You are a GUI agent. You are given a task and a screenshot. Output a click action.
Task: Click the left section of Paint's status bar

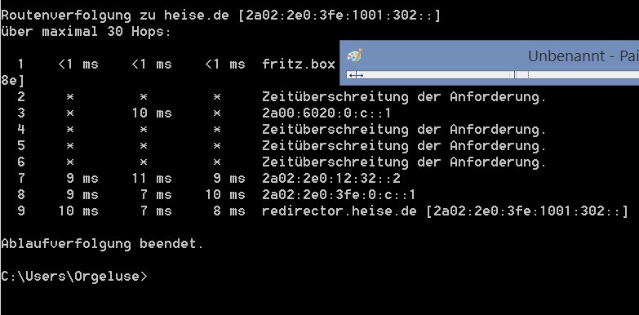[429, 74]
